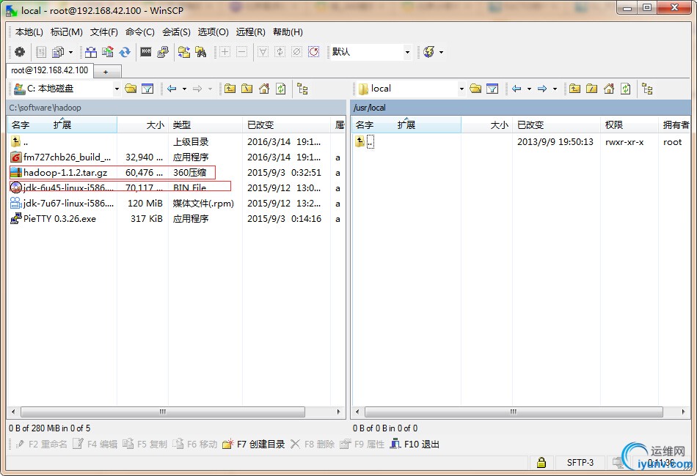Toggle the remote panel directory tree icon

648,89
